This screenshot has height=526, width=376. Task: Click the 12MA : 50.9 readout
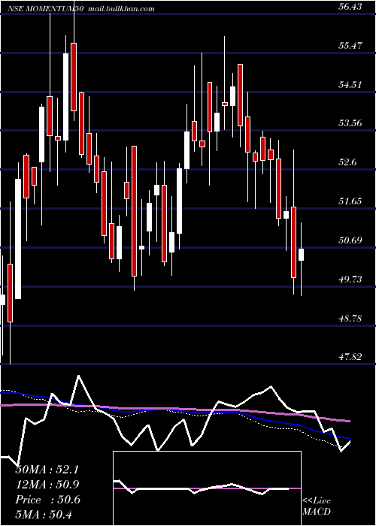(47, 485)
